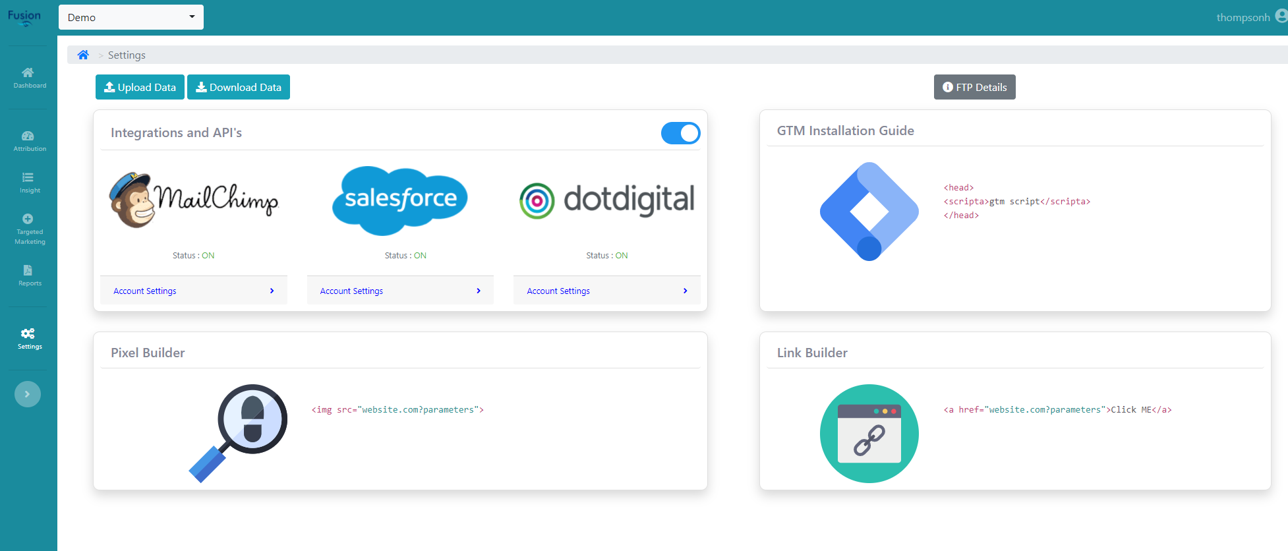This screenshot has width=1288, height=551.
Task: Open Salesforce Account Settings
Action: pos(400,291)
